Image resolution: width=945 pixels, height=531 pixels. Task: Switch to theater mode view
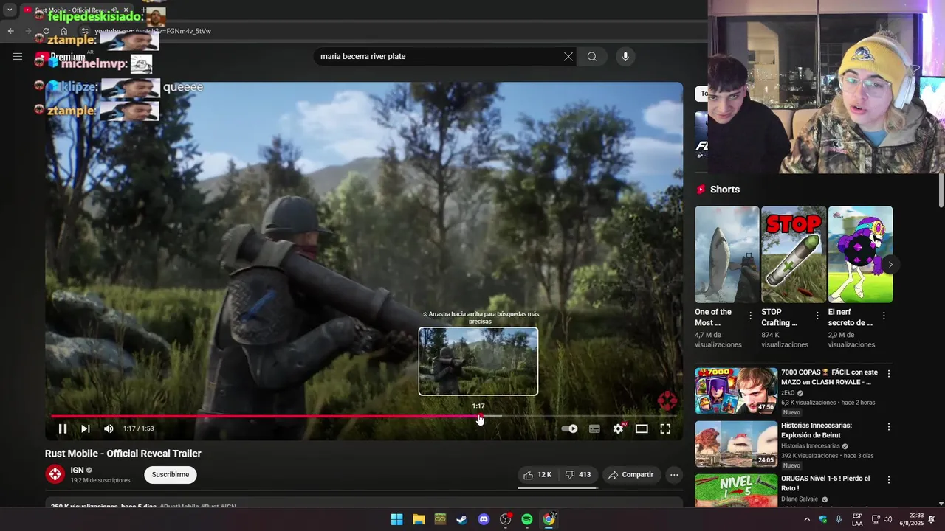pyautogui.click(x=642, y=428)
